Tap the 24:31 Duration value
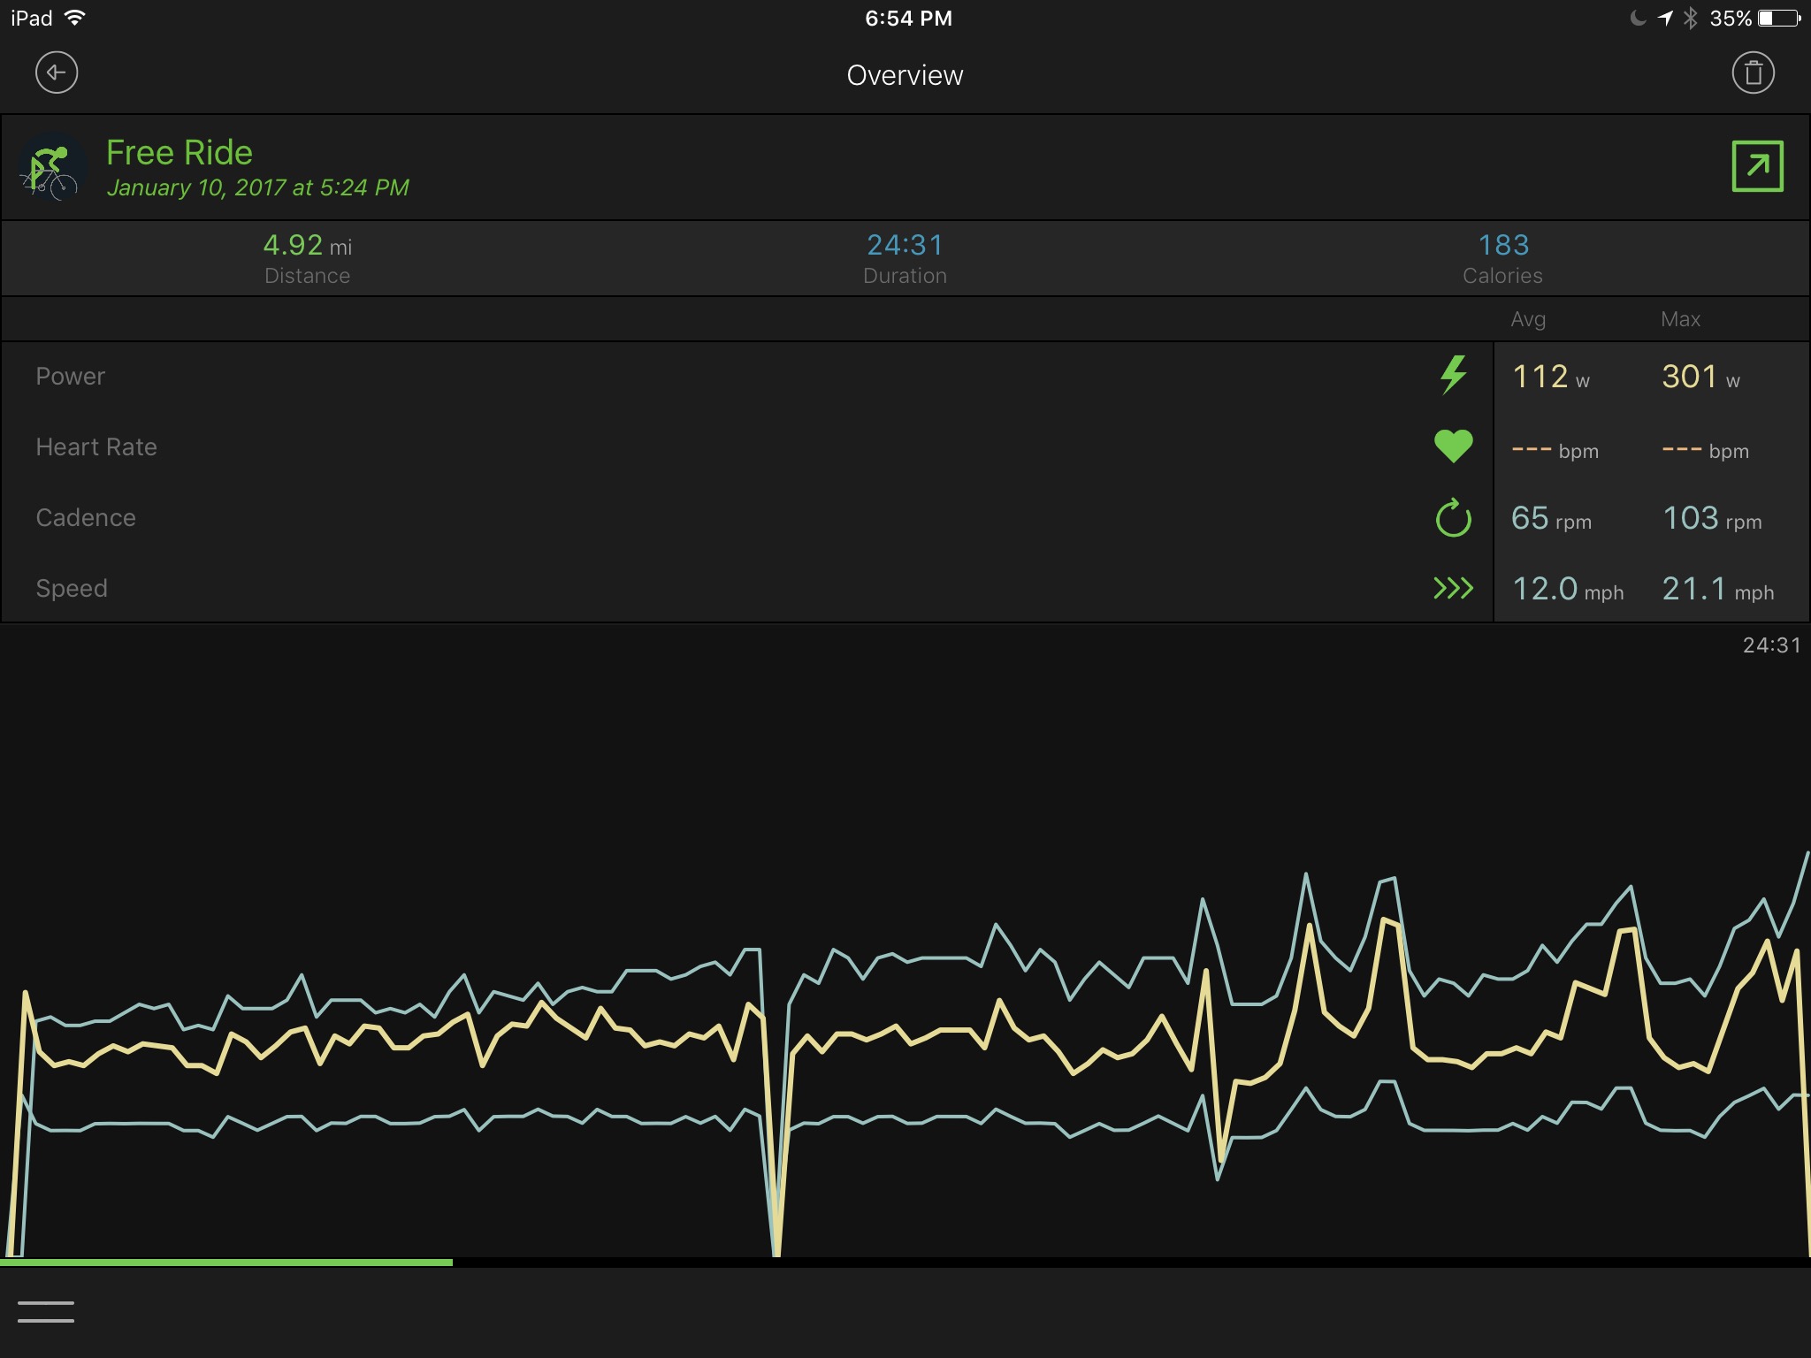 (x=905, y=245)
